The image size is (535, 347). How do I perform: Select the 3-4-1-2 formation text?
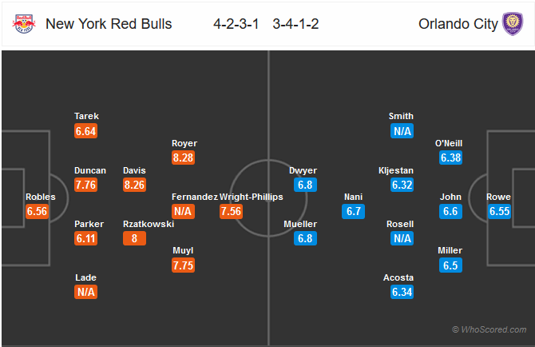pyautogui.click(x=295, y=24)
